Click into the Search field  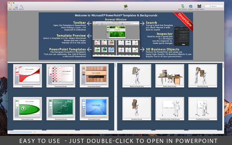point(214,6)
